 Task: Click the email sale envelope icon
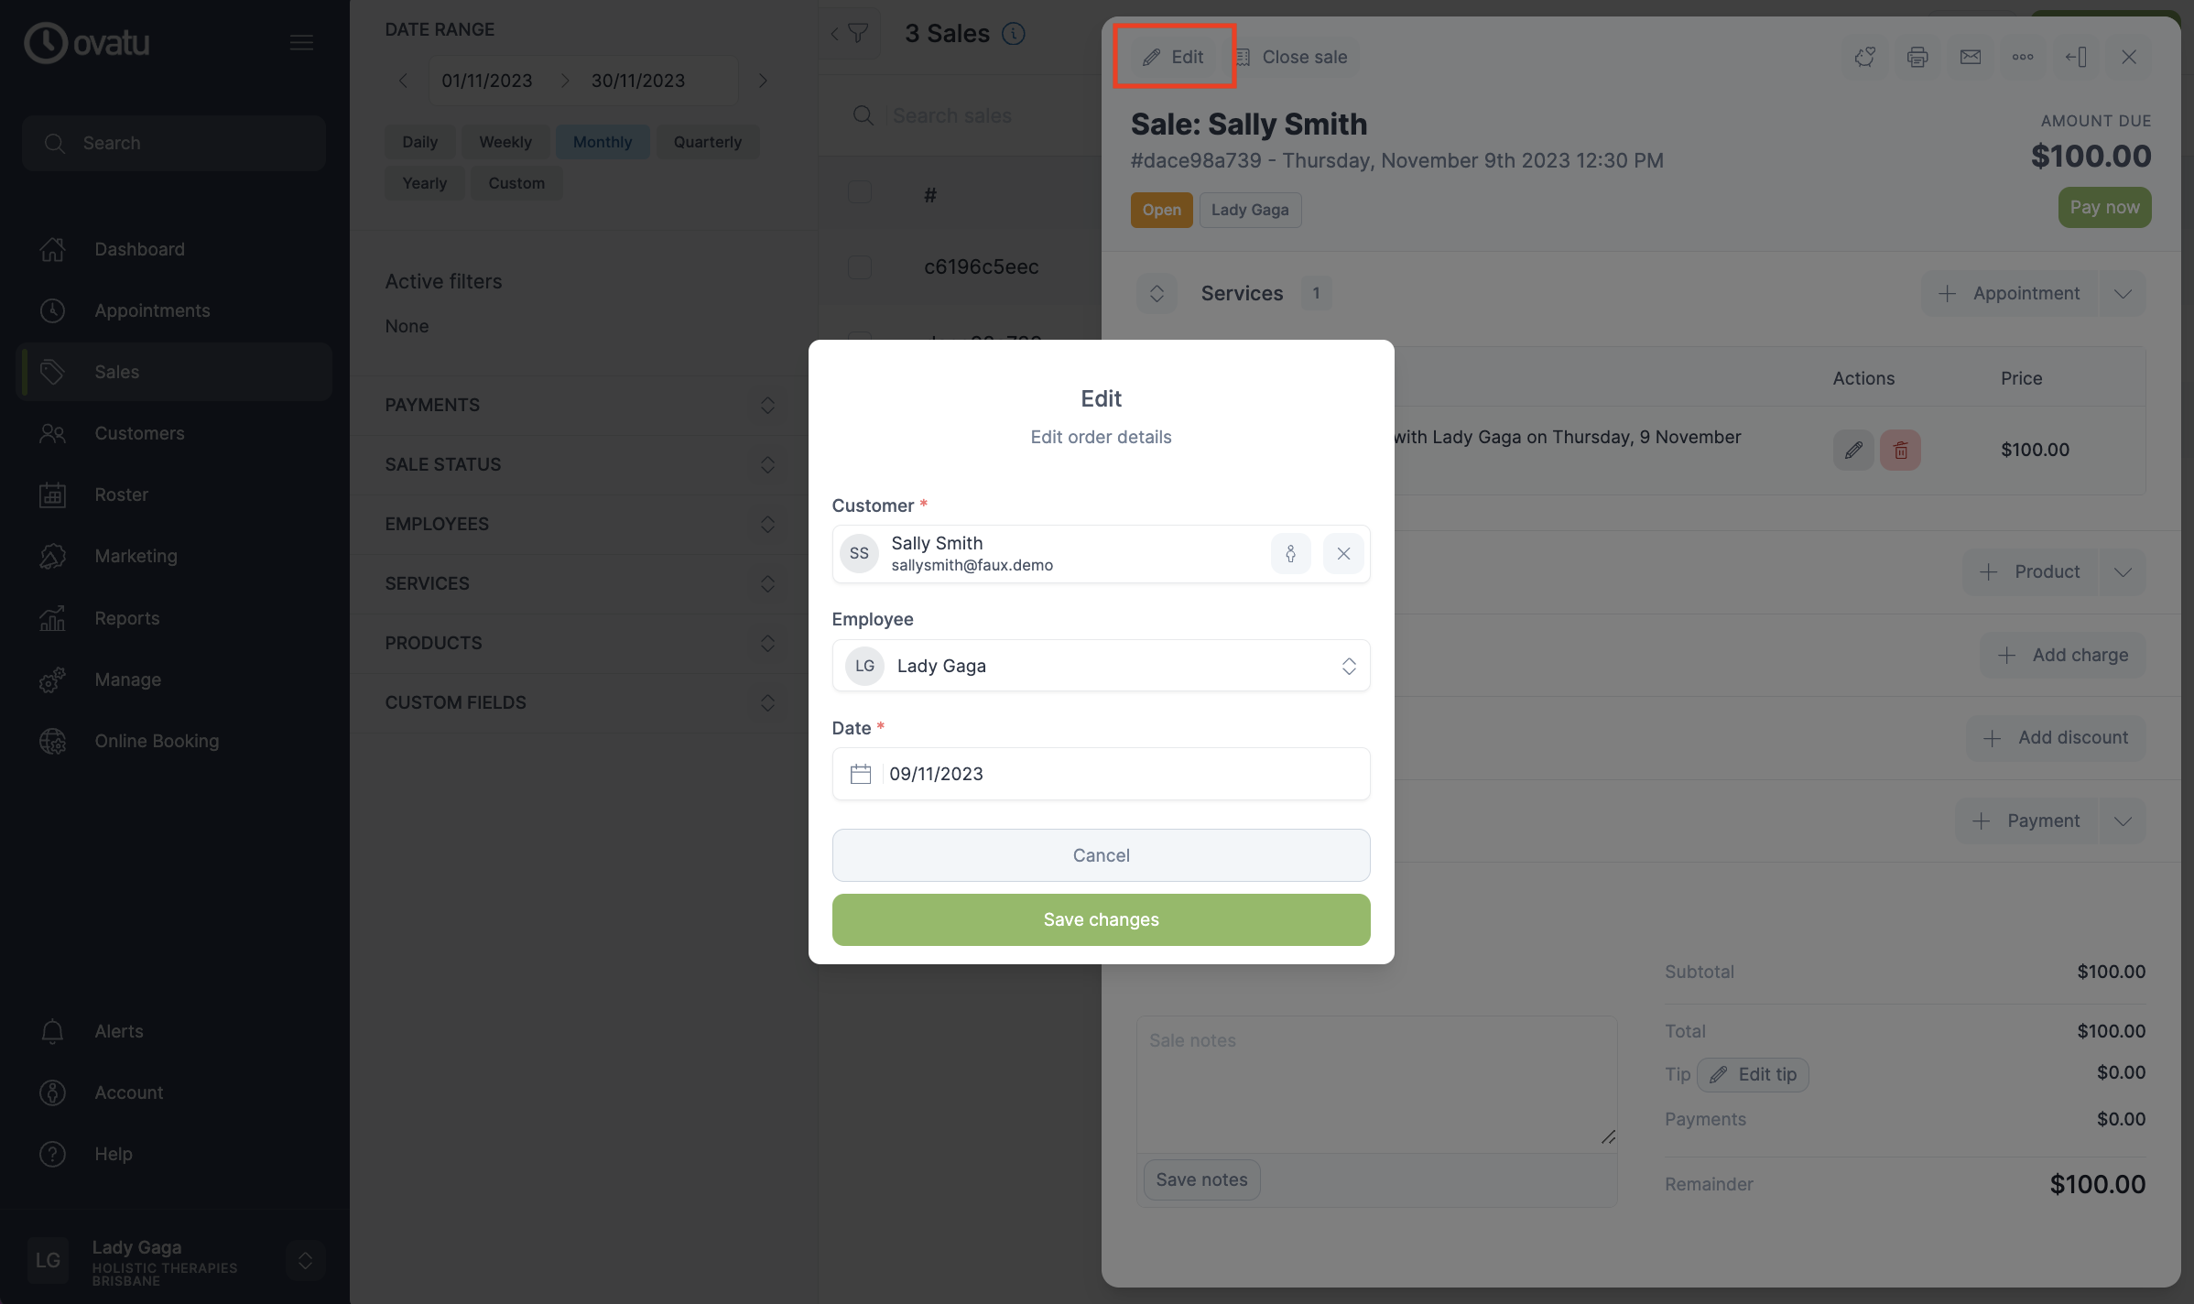click(1971, 57)
